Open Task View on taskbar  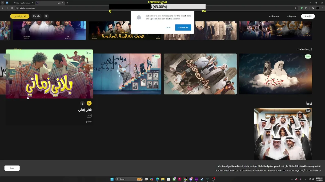pyautogui.click(x=146, y=179)
